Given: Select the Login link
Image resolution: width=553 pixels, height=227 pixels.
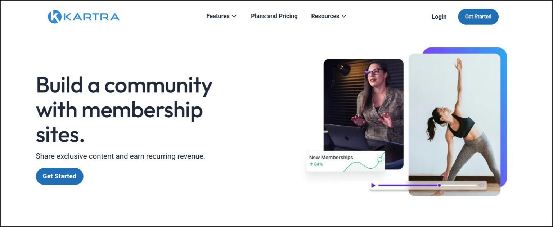Looking at the screenshot, I should click(x=439, y=17).
